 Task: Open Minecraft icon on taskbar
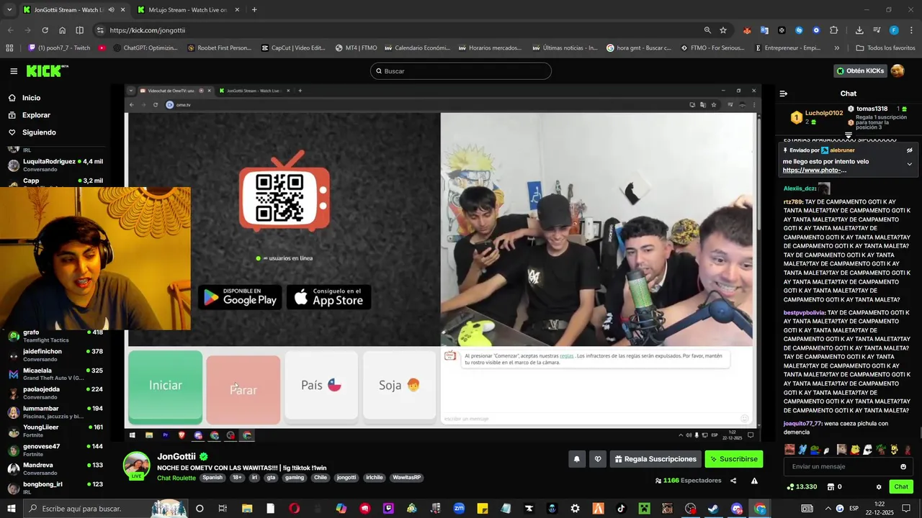point(644,509)
